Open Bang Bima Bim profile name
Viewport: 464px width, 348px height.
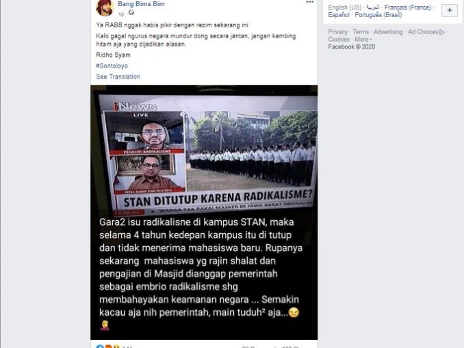point(141,4)
